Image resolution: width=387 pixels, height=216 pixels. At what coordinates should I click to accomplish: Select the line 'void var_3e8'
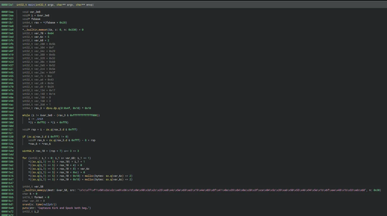[x=31, y=12]
